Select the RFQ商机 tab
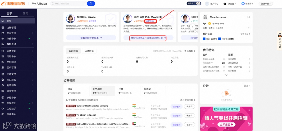Viewport: 282px width, 131px height. point(103,91)
